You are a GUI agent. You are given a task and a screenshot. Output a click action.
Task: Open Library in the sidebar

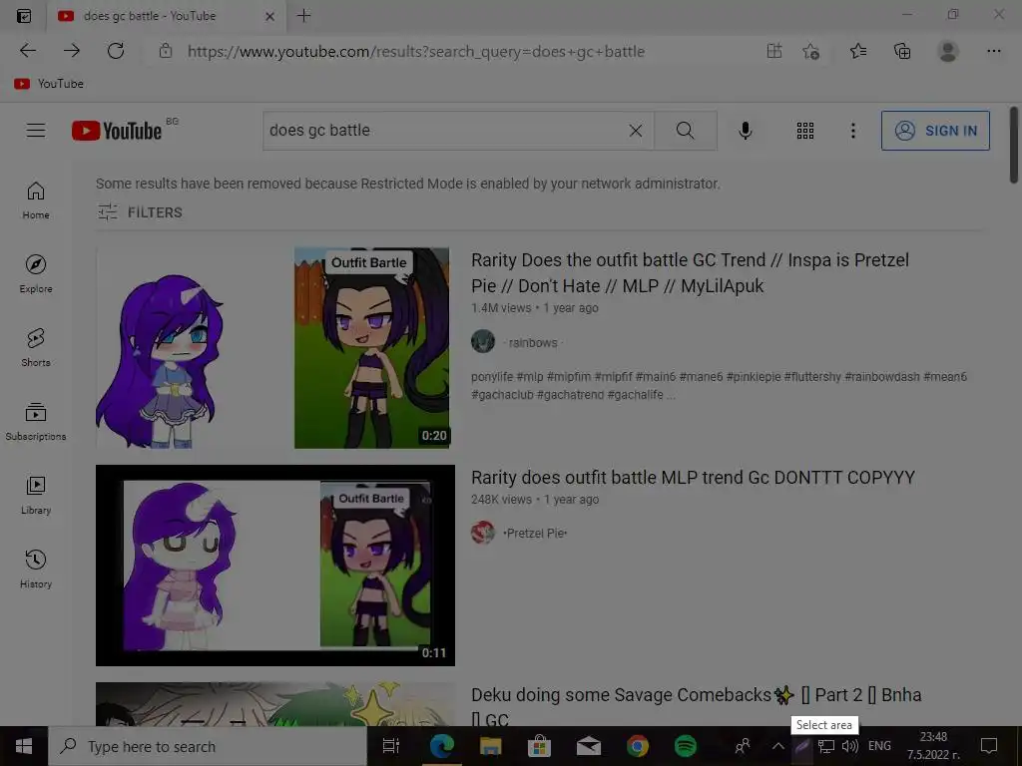(36, 496)
